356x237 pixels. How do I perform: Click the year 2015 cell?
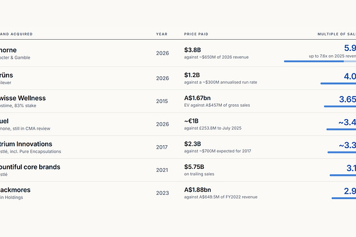(x=162, y=101)
